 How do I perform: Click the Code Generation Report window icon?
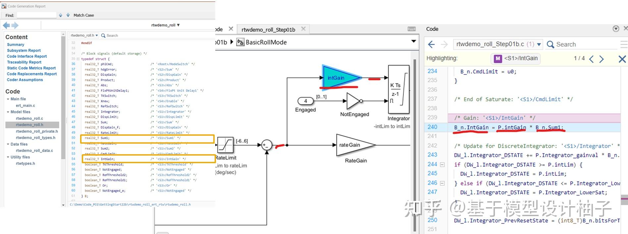[4, 6]
